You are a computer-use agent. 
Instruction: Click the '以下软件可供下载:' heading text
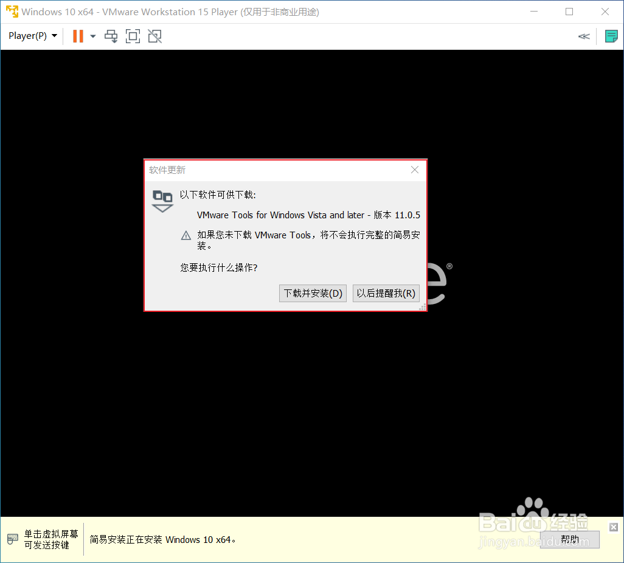(218, 195)
